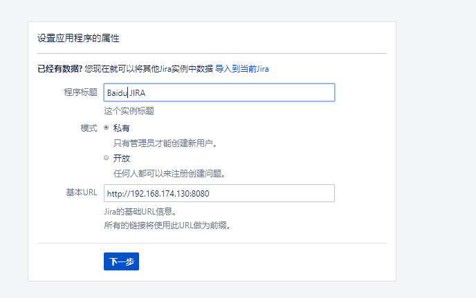
Task: Click the 模式 field label
Action: (89, 128)
